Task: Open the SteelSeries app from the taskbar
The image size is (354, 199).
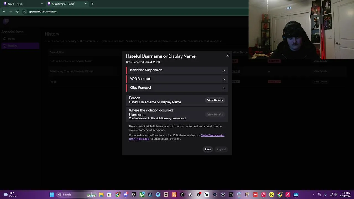Action: click(x=191, y=195)
